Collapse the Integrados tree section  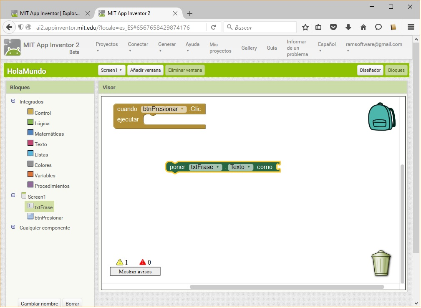(13, 101)
